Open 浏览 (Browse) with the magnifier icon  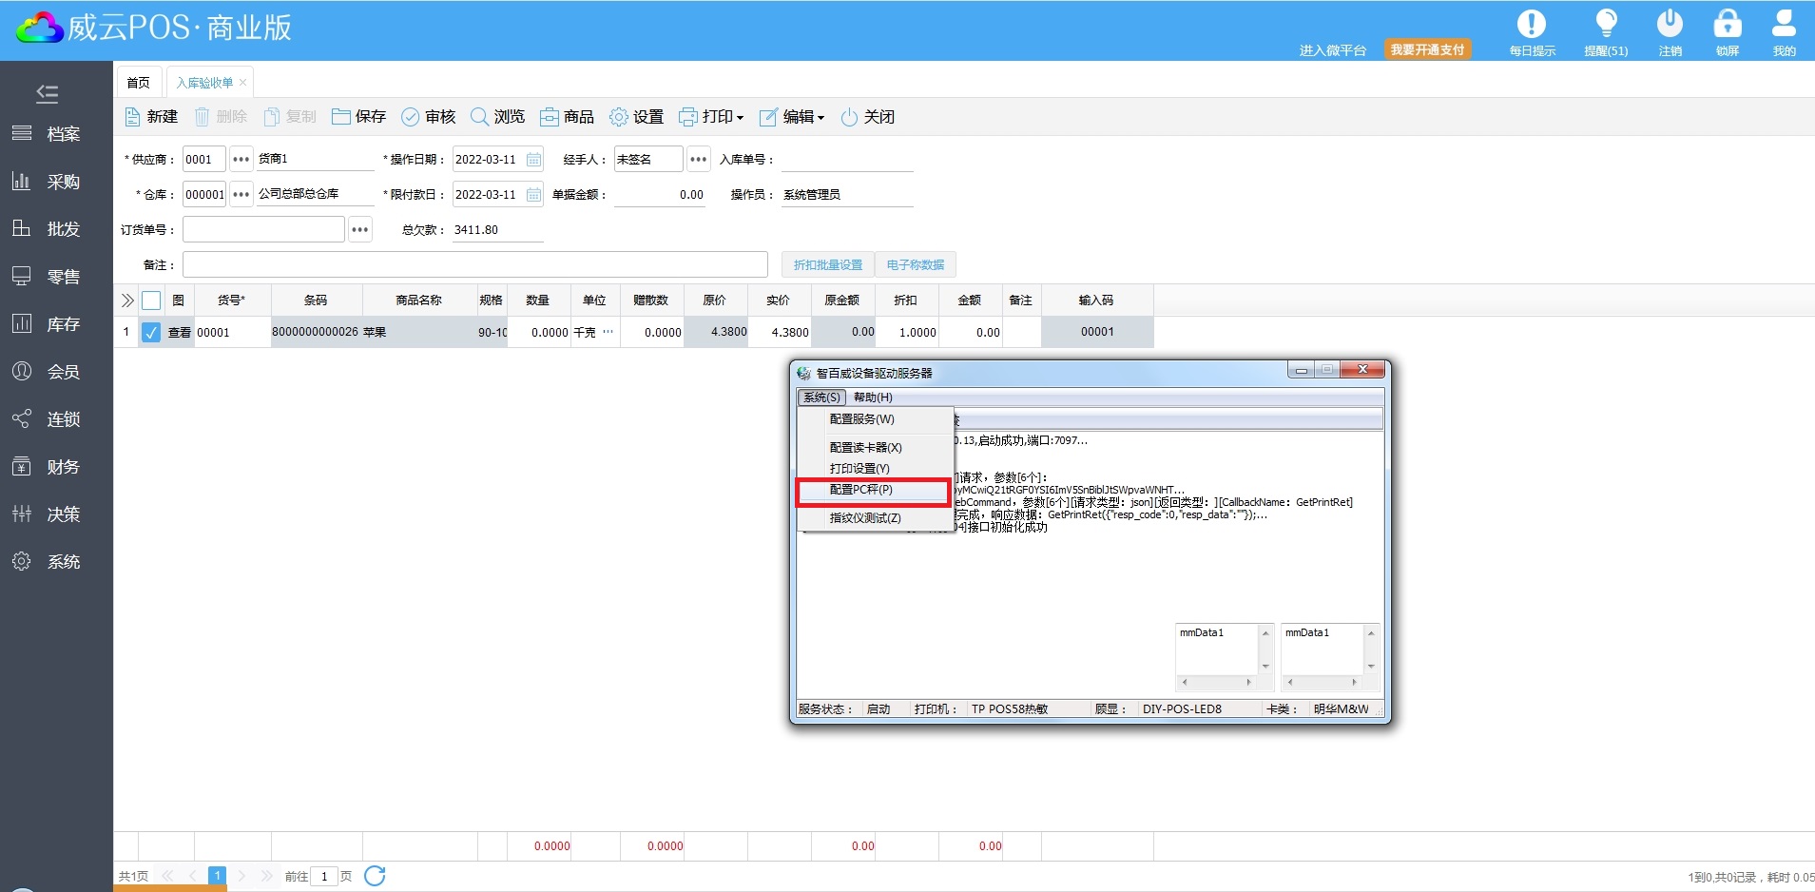pyautogui.click(x=480, y=117)
